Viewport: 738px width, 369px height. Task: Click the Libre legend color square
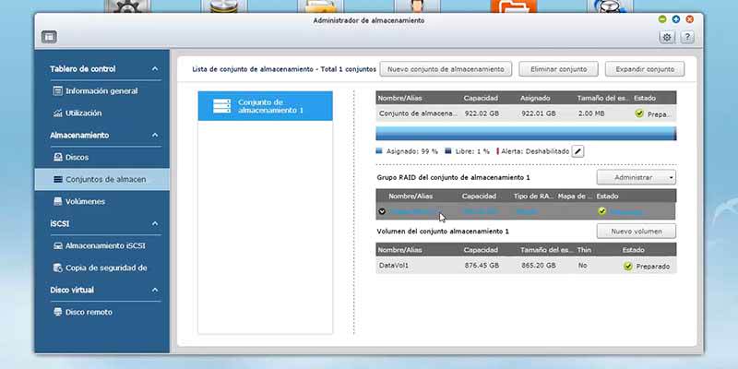(x=448, y=151)
